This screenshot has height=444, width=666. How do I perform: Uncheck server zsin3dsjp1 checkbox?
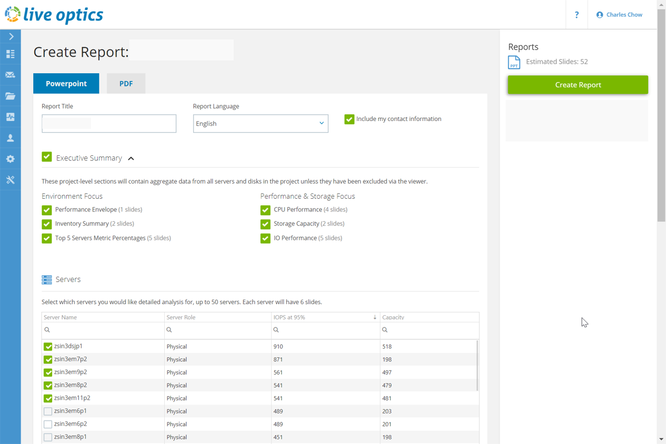[x=48, y=346]
